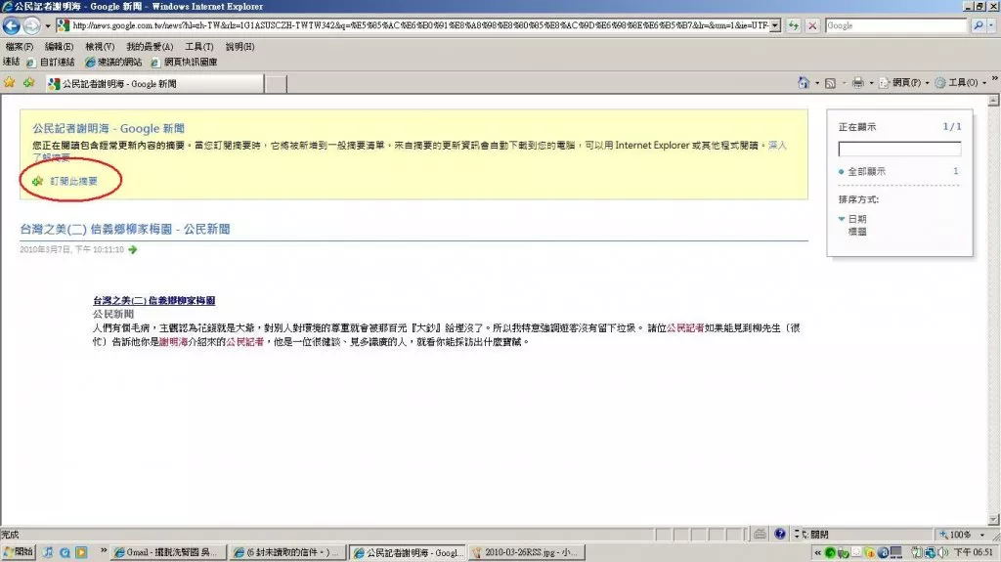Image resolution: width=1001 pixels, height=562 pixels.
Task: Open 網頁快訊圖庫 in links bar
Action: click(185, 62)
